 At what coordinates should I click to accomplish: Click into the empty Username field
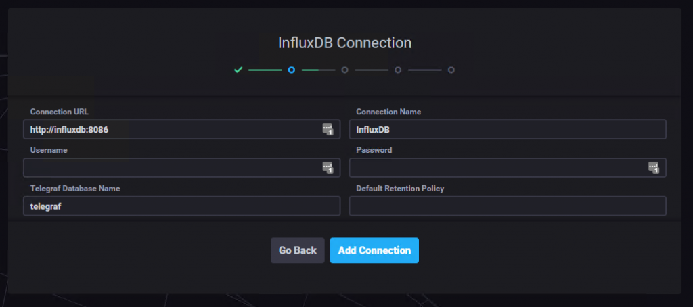tap(169, 168)
